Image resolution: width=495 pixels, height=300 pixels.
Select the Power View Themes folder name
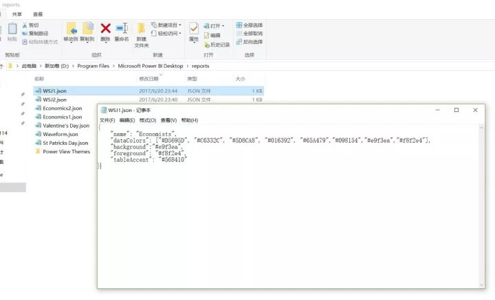(66, 152)
